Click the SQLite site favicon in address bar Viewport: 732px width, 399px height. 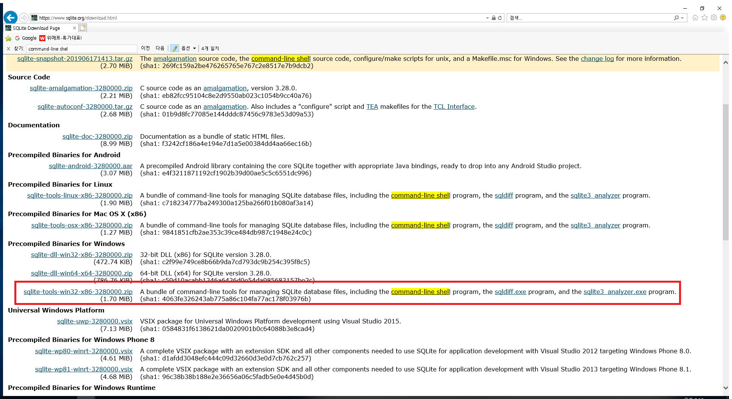[34, 18]
